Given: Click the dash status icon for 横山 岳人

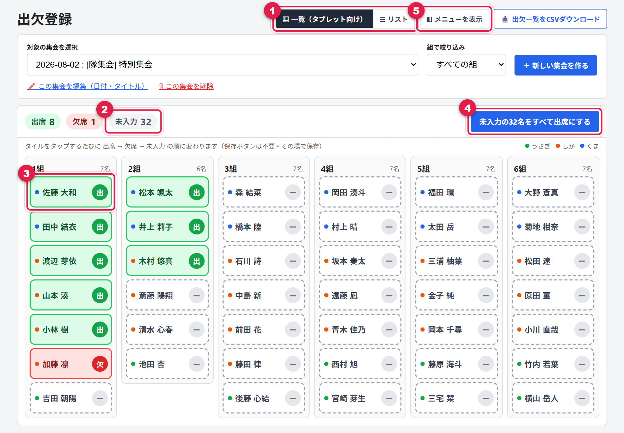Looking at the screenshot, I should [x=582, y=399].
